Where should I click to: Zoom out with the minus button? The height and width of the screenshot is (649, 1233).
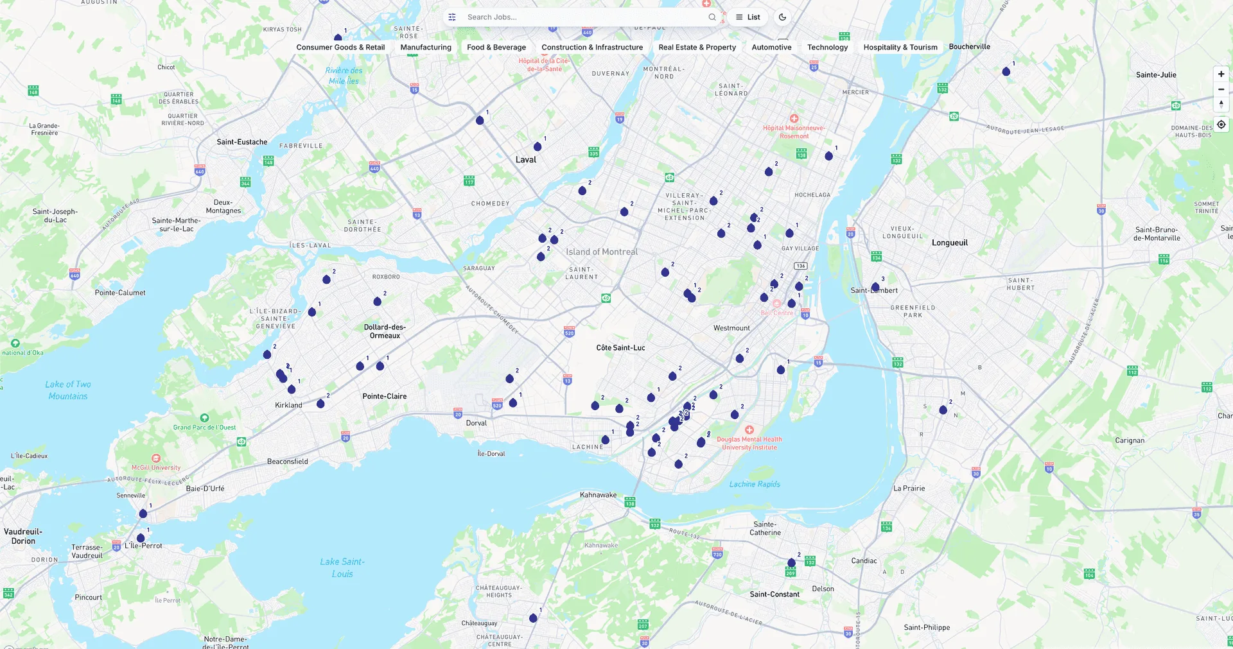[x=1221, y=89]
